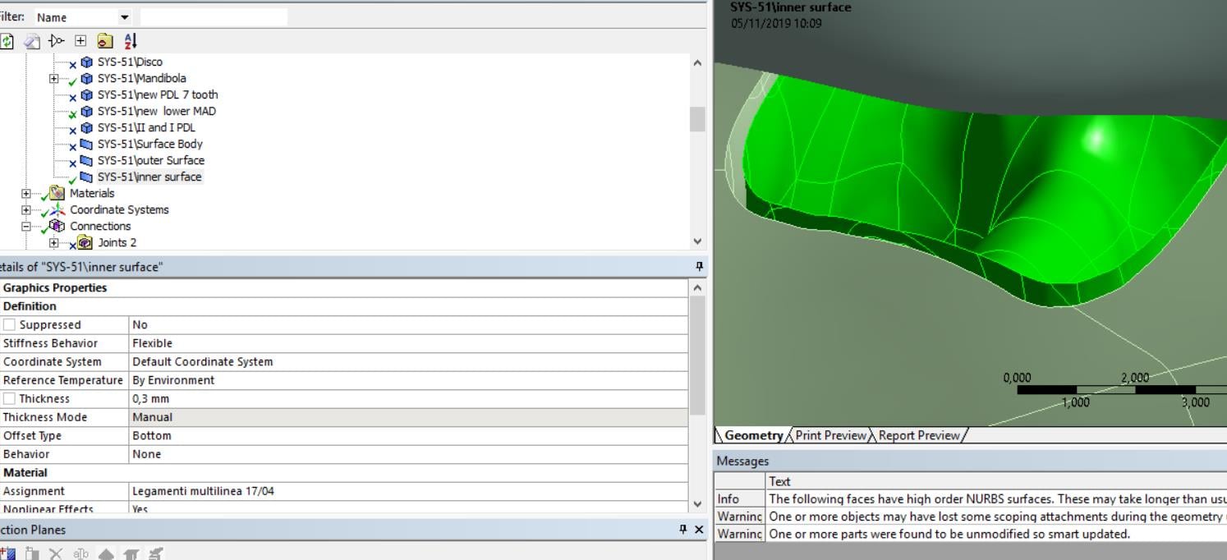Click the Remove filter icon with arrow gate symbol

56,40
